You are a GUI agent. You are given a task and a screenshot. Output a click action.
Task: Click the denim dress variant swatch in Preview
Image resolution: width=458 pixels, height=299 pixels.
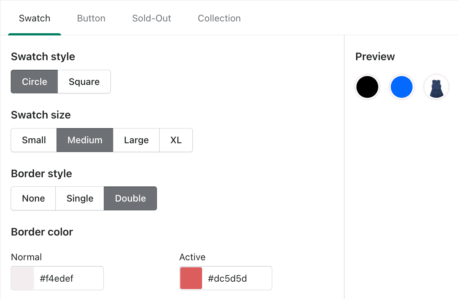click(x=436, y=87)
